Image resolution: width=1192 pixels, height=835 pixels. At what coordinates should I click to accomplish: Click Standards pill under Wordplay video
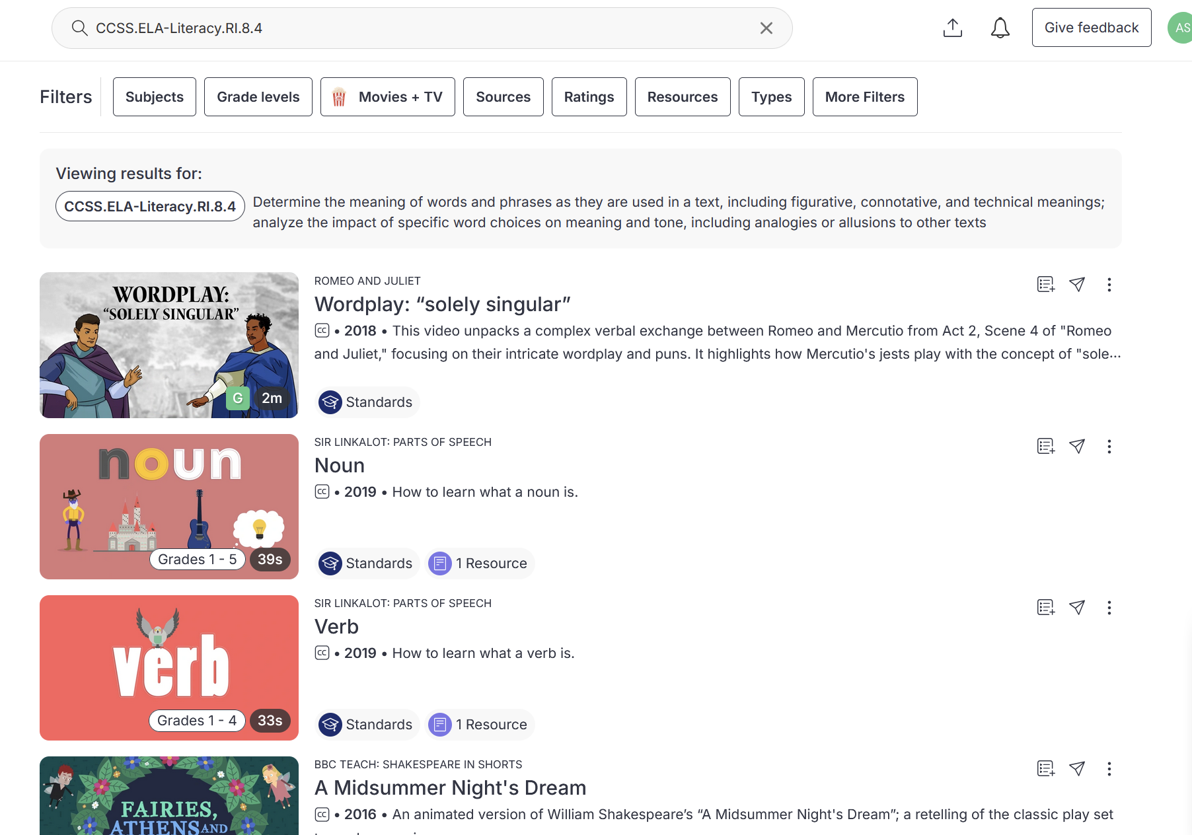coord(367,402)
